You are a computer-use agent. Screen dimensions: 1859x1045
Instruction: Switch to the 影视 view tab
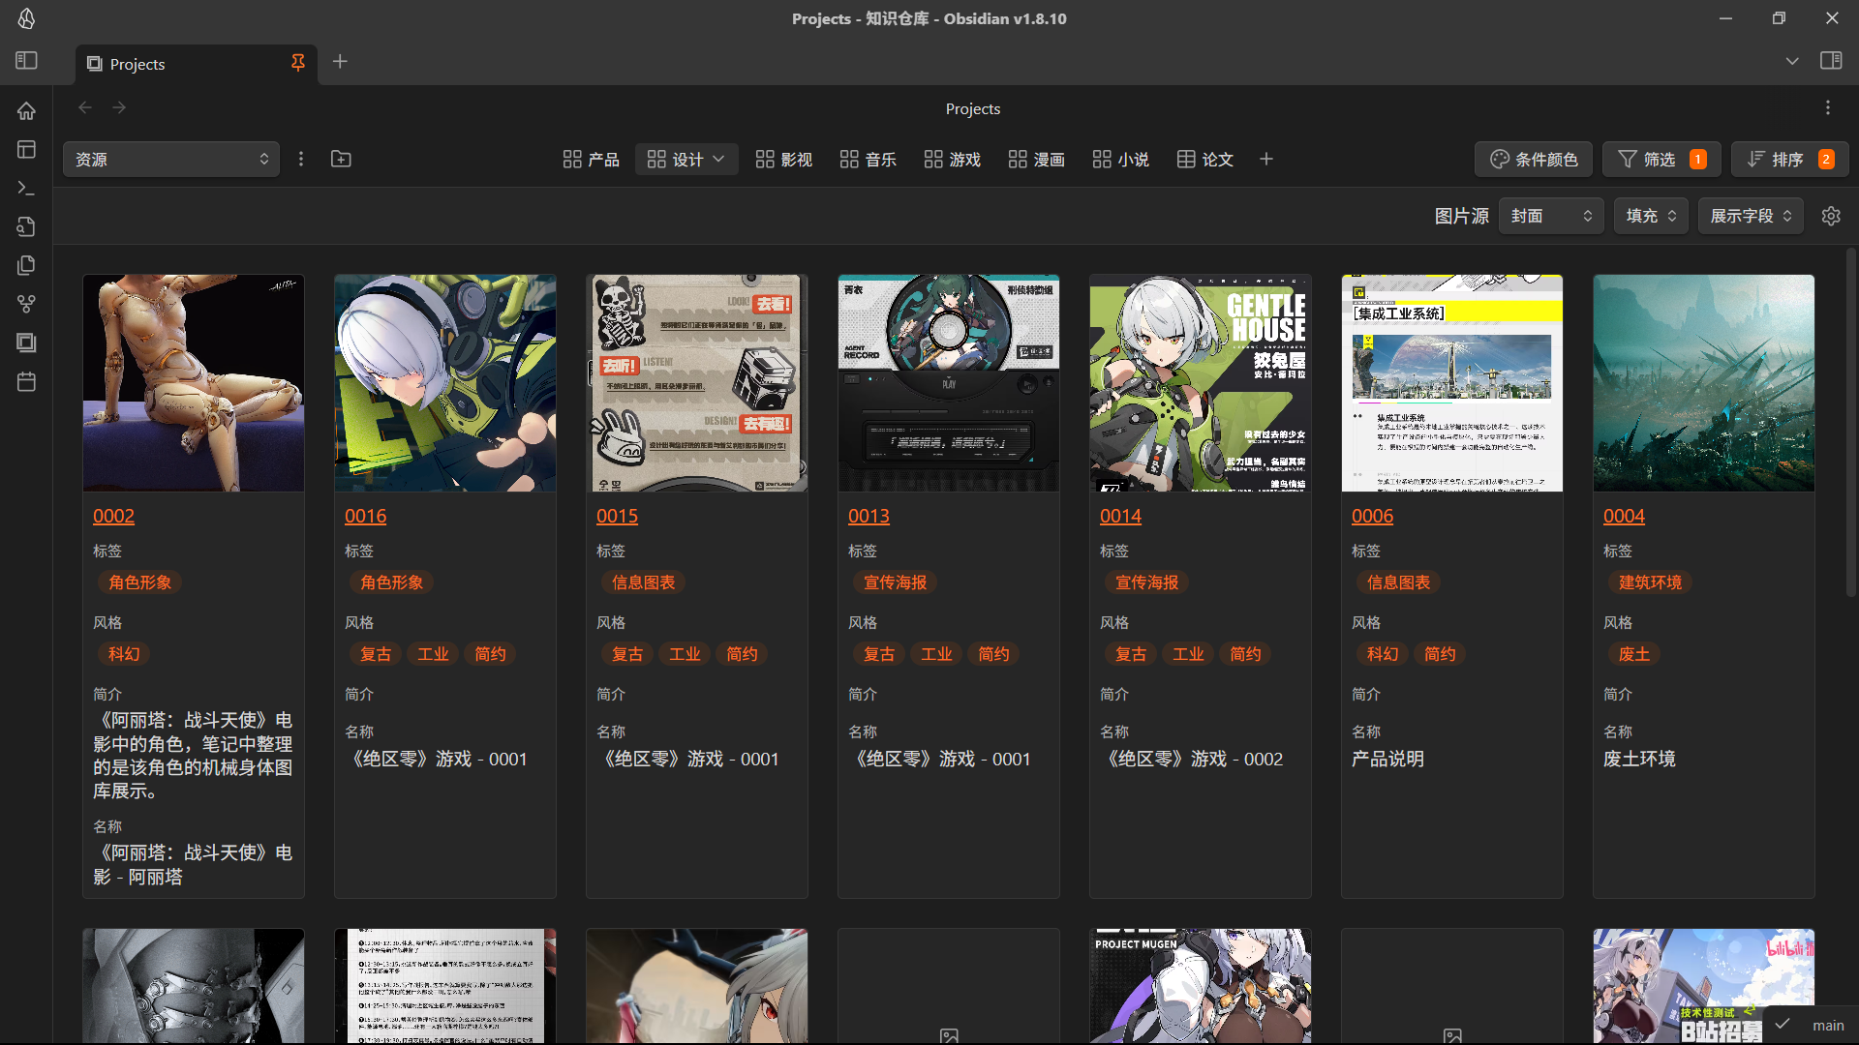click(x=783, y=159)
